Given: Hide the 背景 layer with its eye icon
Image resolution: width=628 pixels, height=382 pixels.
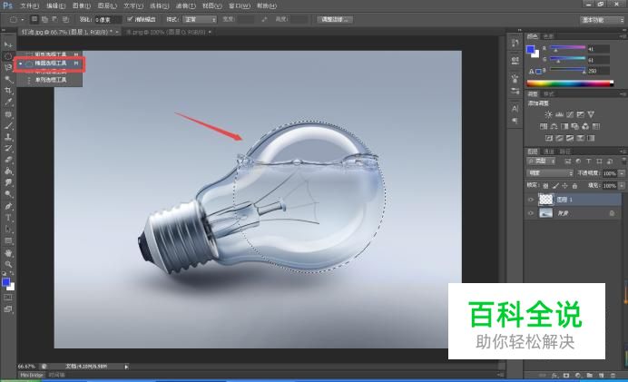Looking at the screenshot, I should [531, 213].
